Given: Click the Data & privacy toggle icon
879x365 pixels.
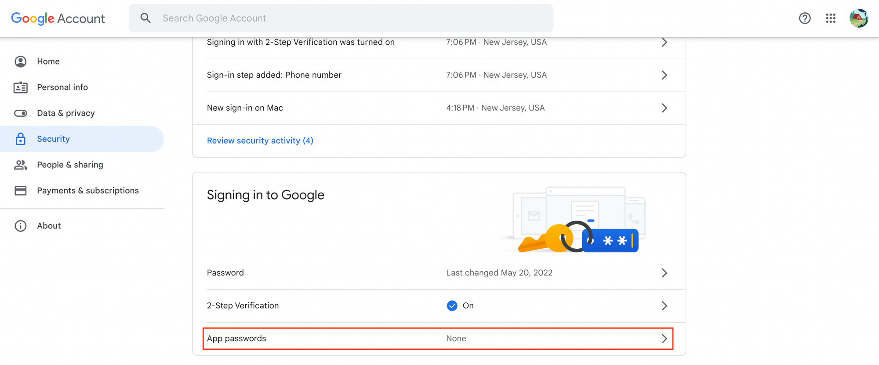Looking at the screenshot, I should click(x=21, y=113).
